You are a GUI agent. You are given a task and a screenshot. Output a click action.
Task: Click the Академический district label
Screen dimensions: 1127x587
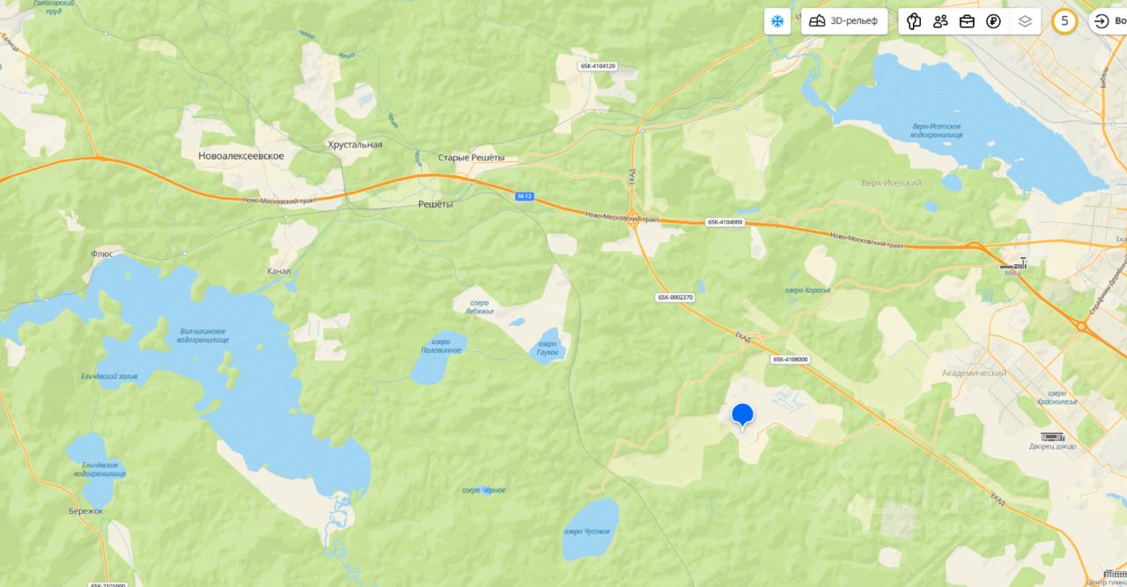click(x=974, y=373)
